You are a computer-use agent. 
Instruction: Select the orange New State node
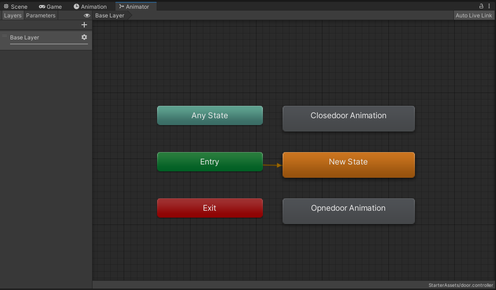[348, 164]
